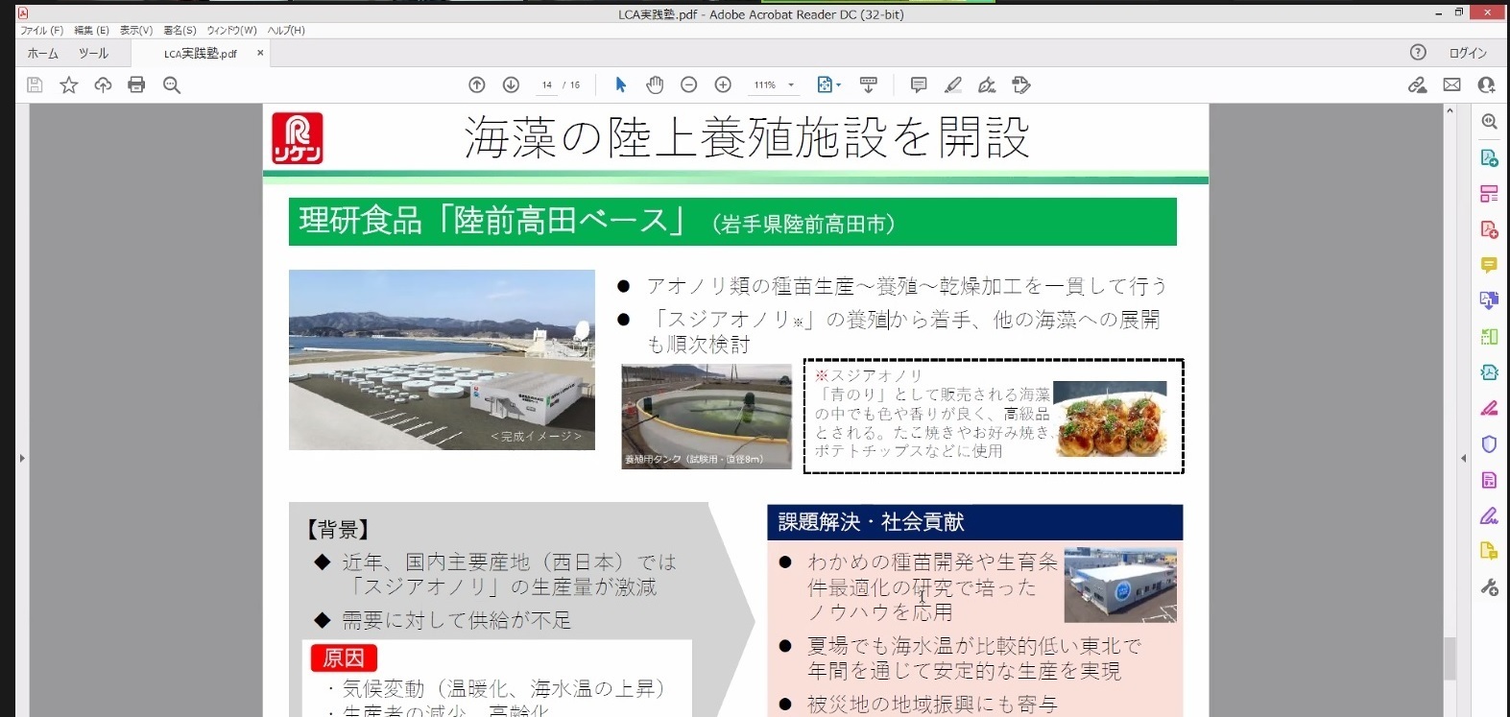Image resolution: width=1510 pixels, height=717 pixels.
Task: Open the help question mark icon
Action: coord(1418,53)
